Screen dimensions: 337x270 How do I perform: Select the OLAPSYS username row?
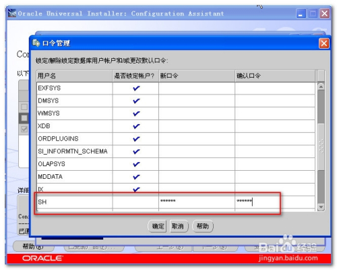[75, 164]
